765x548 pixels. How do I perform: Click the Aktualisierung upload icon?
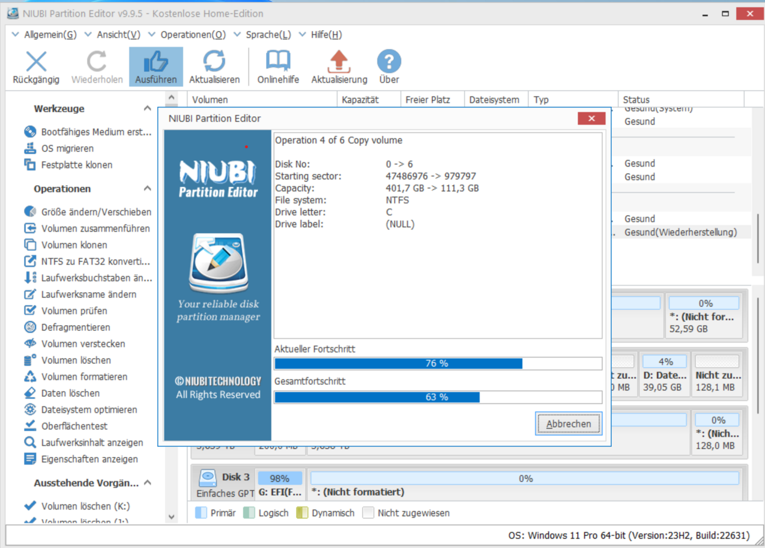[339, 62]
